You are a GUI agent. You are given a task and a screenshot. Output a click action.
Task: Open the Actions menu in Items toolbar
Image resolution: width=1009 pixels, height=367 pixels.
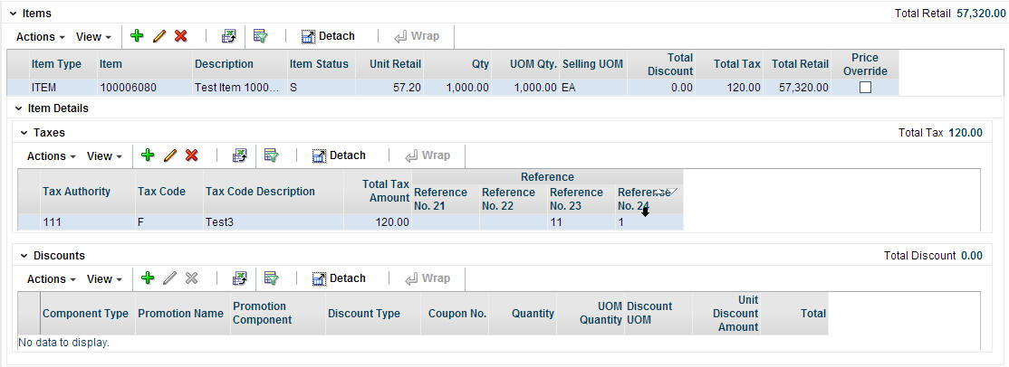tap(41, 37)
